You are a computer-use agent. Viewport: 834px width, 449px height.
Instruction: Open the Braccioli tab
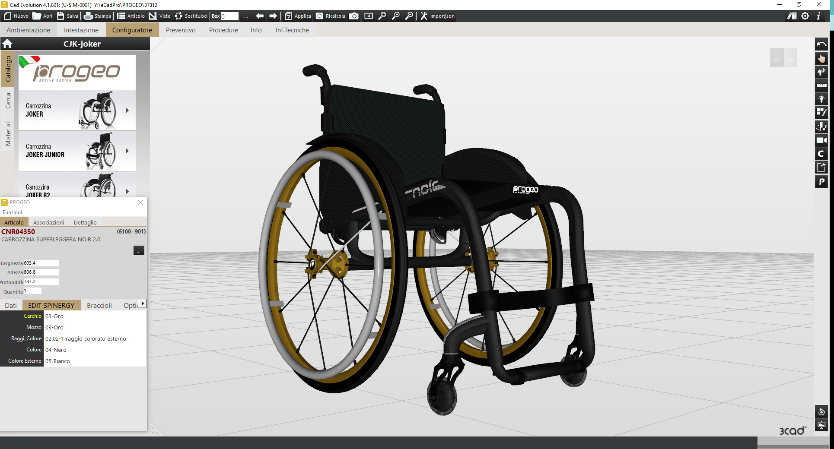[x=99, y=305]
